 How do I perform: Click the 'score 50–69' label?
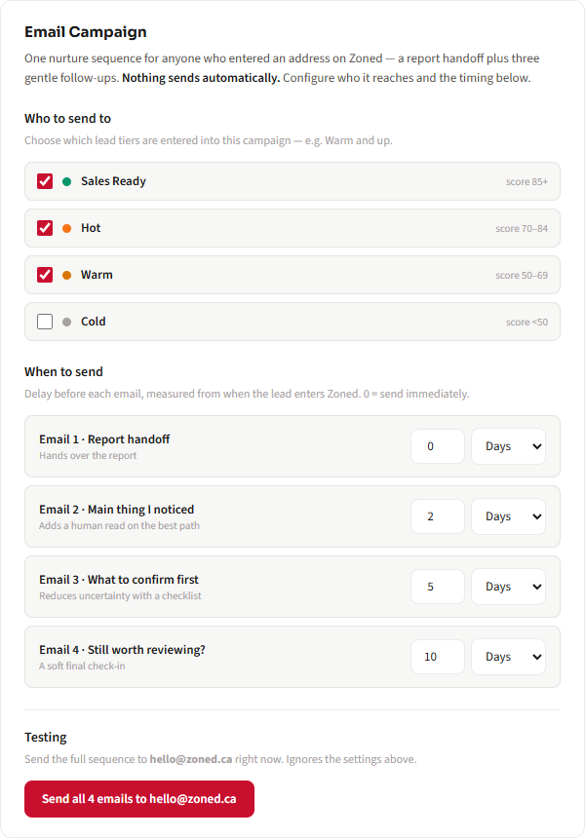522,275
